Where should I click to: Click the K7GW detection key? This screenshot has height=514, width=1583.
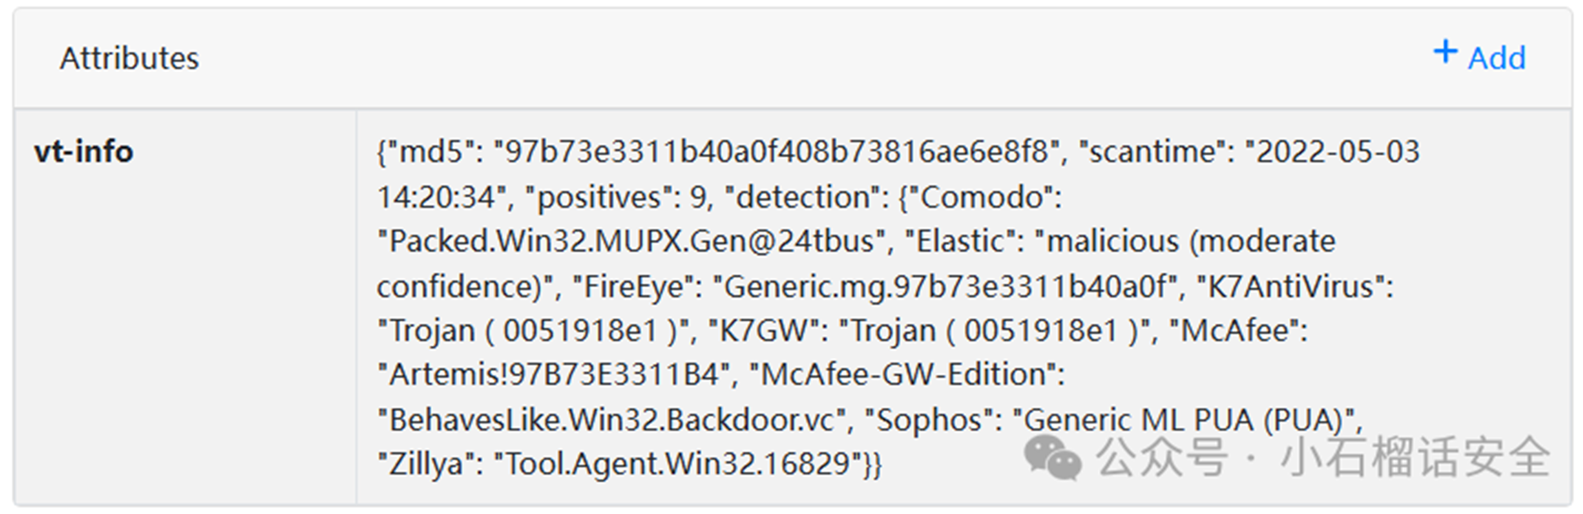point(764,330)
